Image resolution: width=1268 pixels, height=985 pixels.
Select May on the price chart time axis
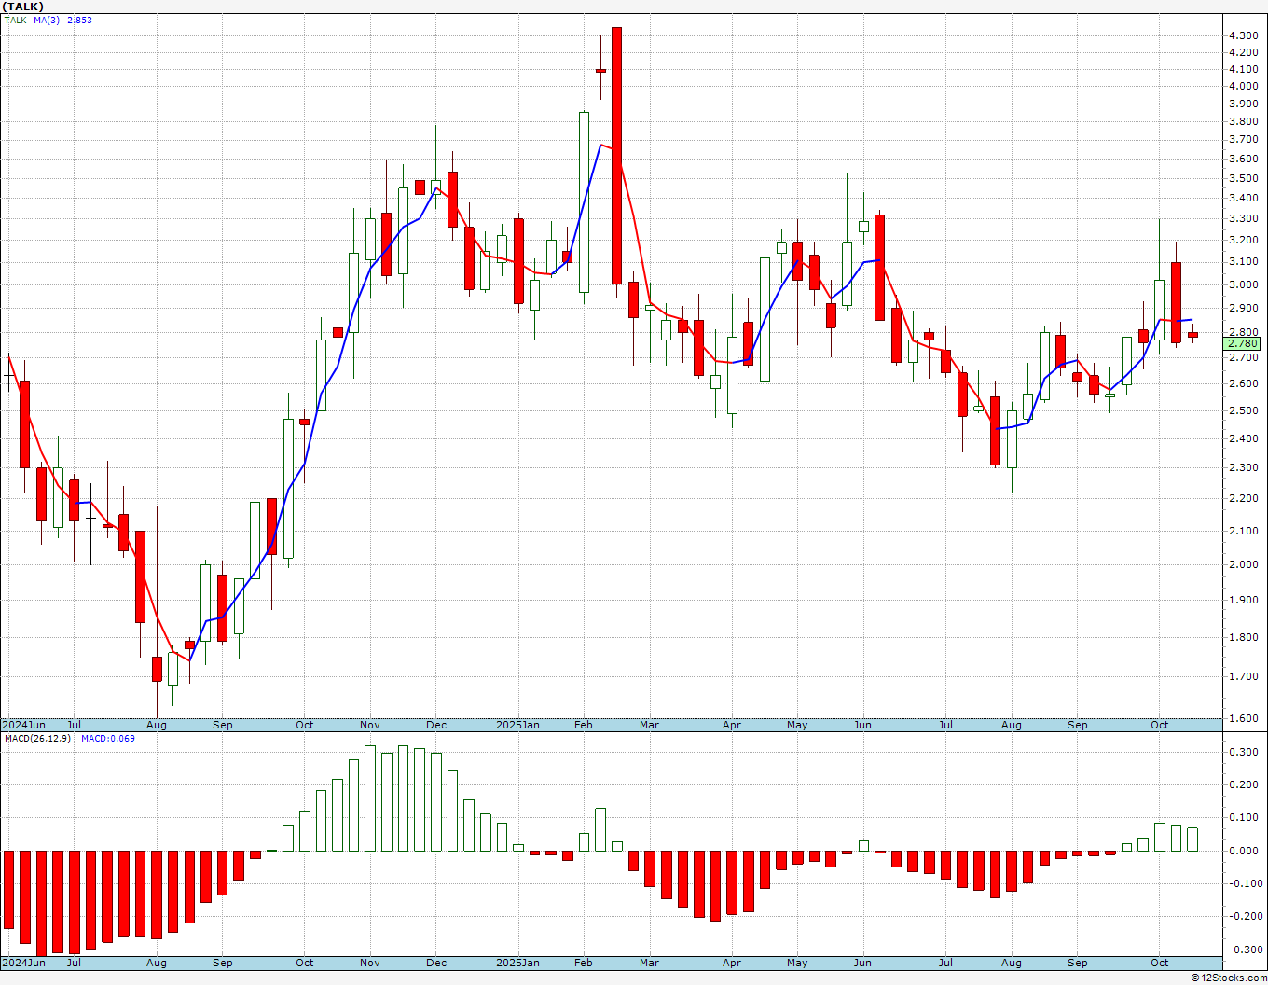[x=797, y=725]
